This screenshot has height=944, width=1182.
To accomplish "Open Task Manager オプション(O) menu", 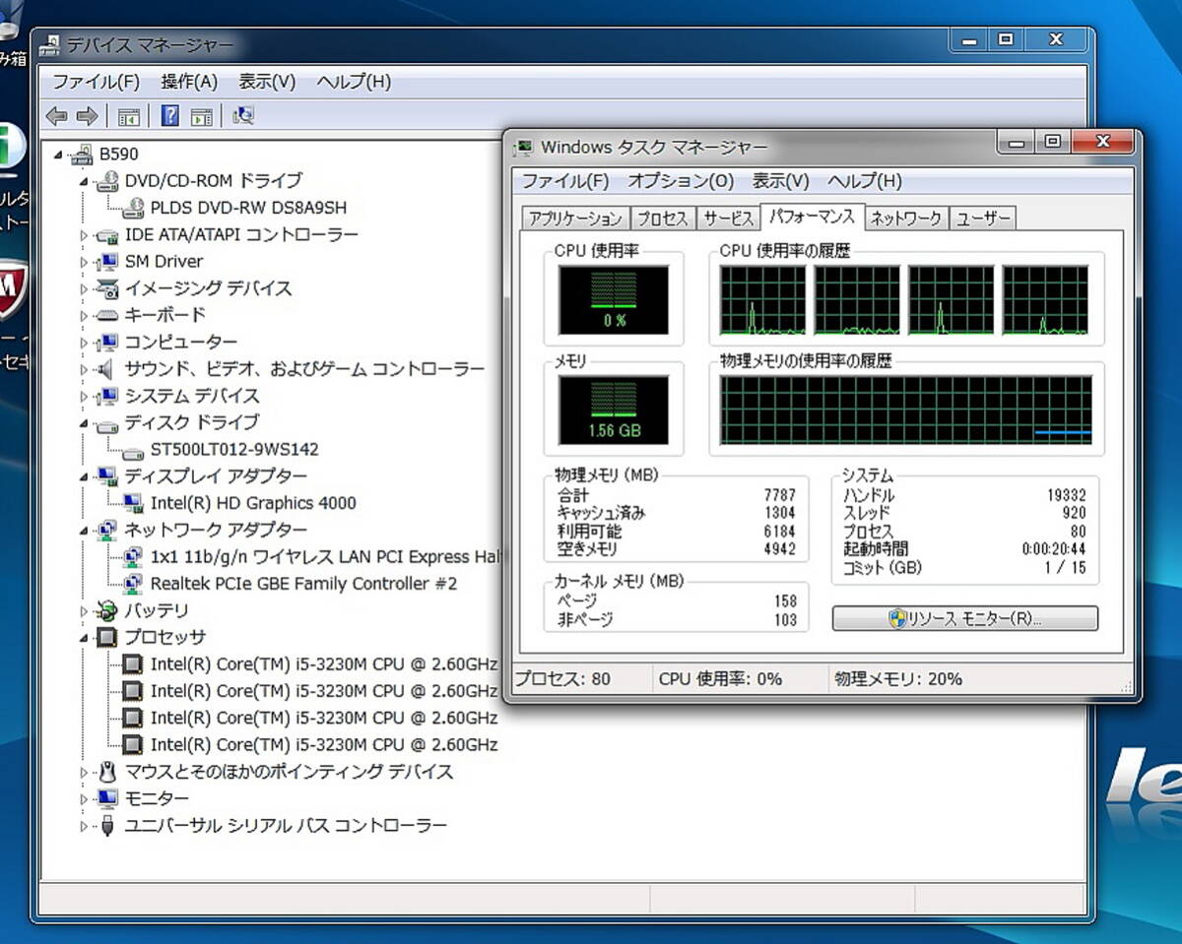I will pos(681,181).
